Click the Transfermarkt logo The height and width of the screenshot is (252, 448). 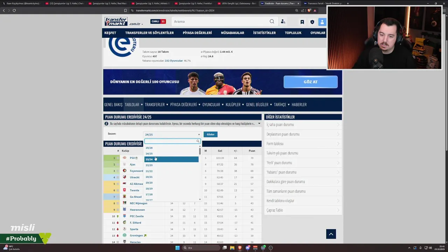(x=116, y=21)
